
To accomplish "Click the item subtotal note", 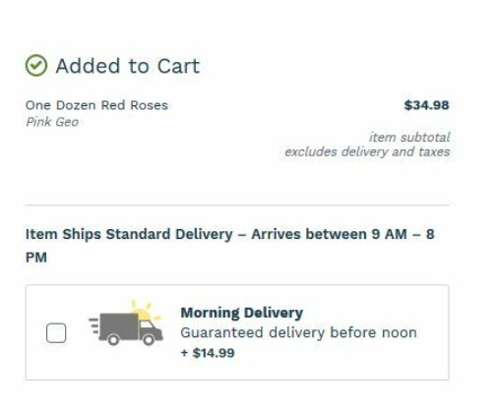I will (409, 137).
